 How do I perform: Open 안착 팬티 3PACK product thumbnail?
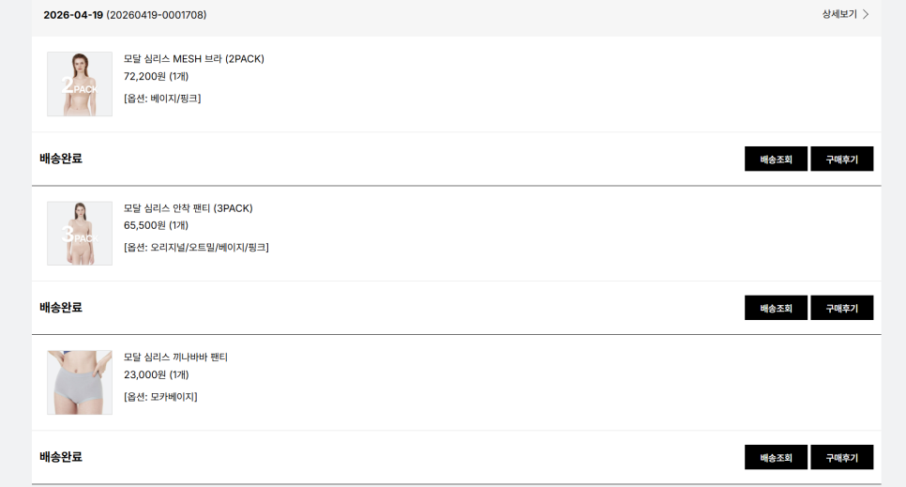click(x=80, y=233)
